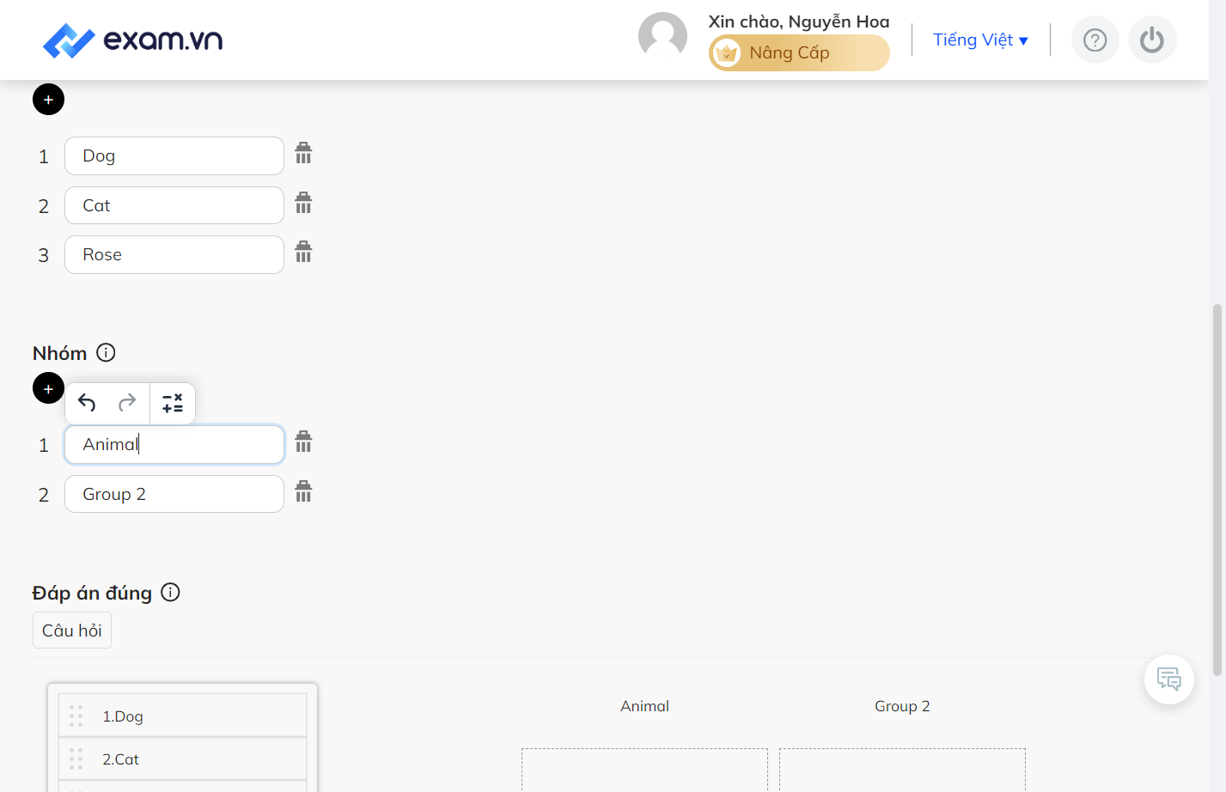Screen dimensions: 1226x792
Task: Click the Animal column header
Action: pyautogui.click(x=644, y=706)
